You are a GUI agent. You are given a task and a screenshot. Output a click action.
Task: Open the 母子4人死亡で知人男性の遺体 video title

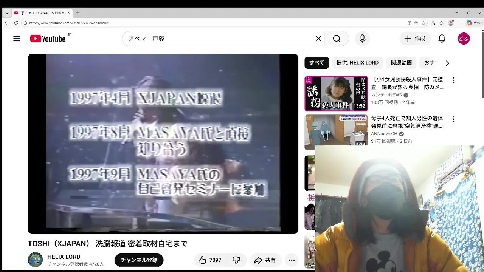407,122
